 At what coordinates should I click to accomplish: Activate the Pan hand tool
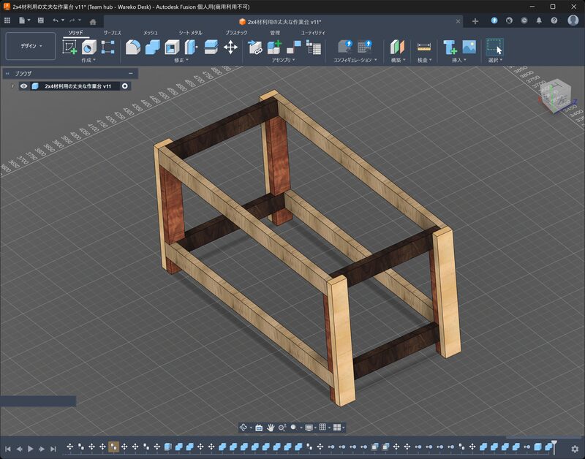coord(270,427)
